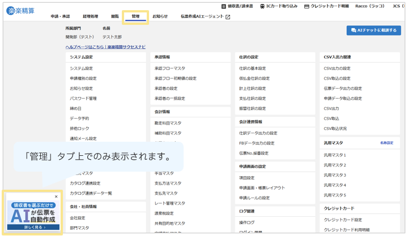
Task: Open 承認フローマスタ
Action: click(x=169, y=68)
